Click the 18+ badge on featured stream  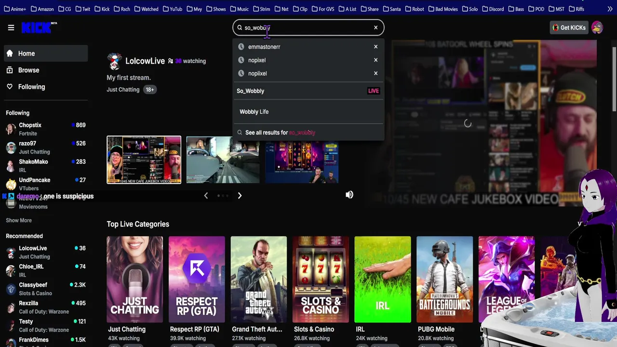[x=150, y=90]
